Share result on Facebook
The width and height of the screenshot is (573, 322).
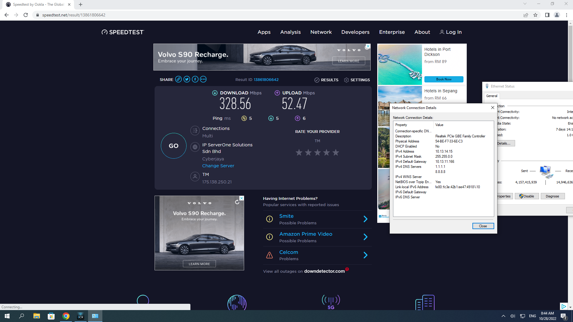click(x=195, y=79)
